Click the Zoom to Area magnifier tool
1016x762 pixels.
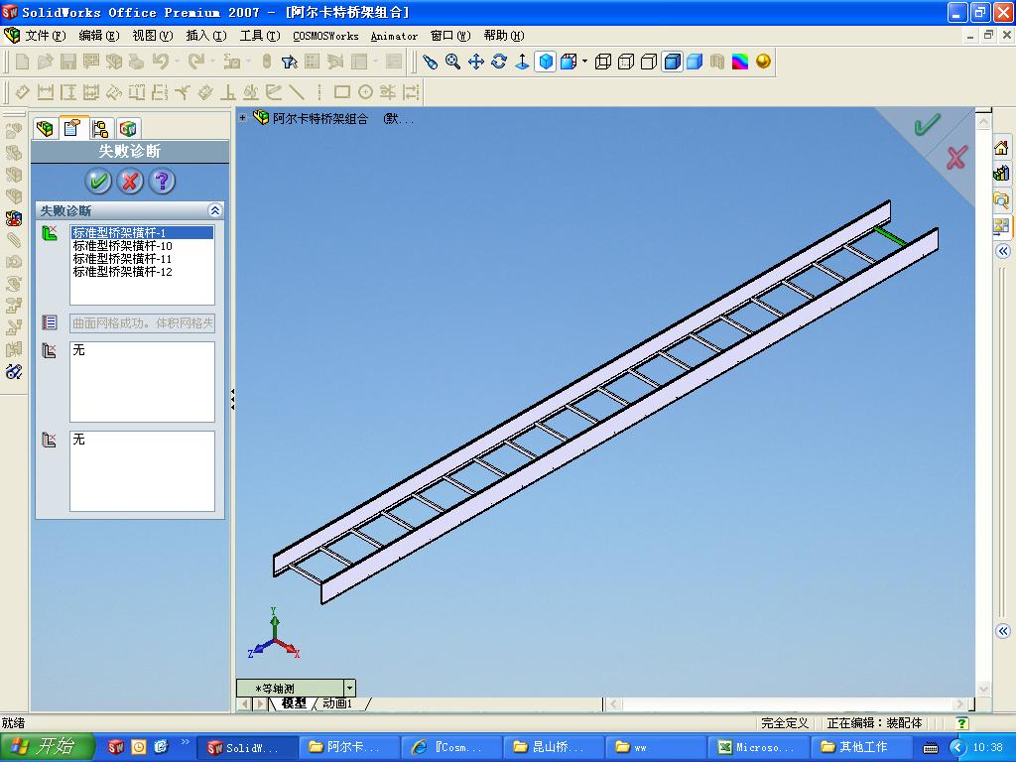click(452, 62)
